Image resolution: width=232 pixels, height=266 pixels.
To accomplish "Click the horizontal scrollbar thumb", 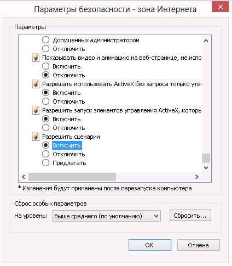I will pos(72,177).
